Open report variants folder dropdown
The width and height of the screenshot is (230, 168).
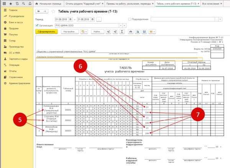[84, 32]
